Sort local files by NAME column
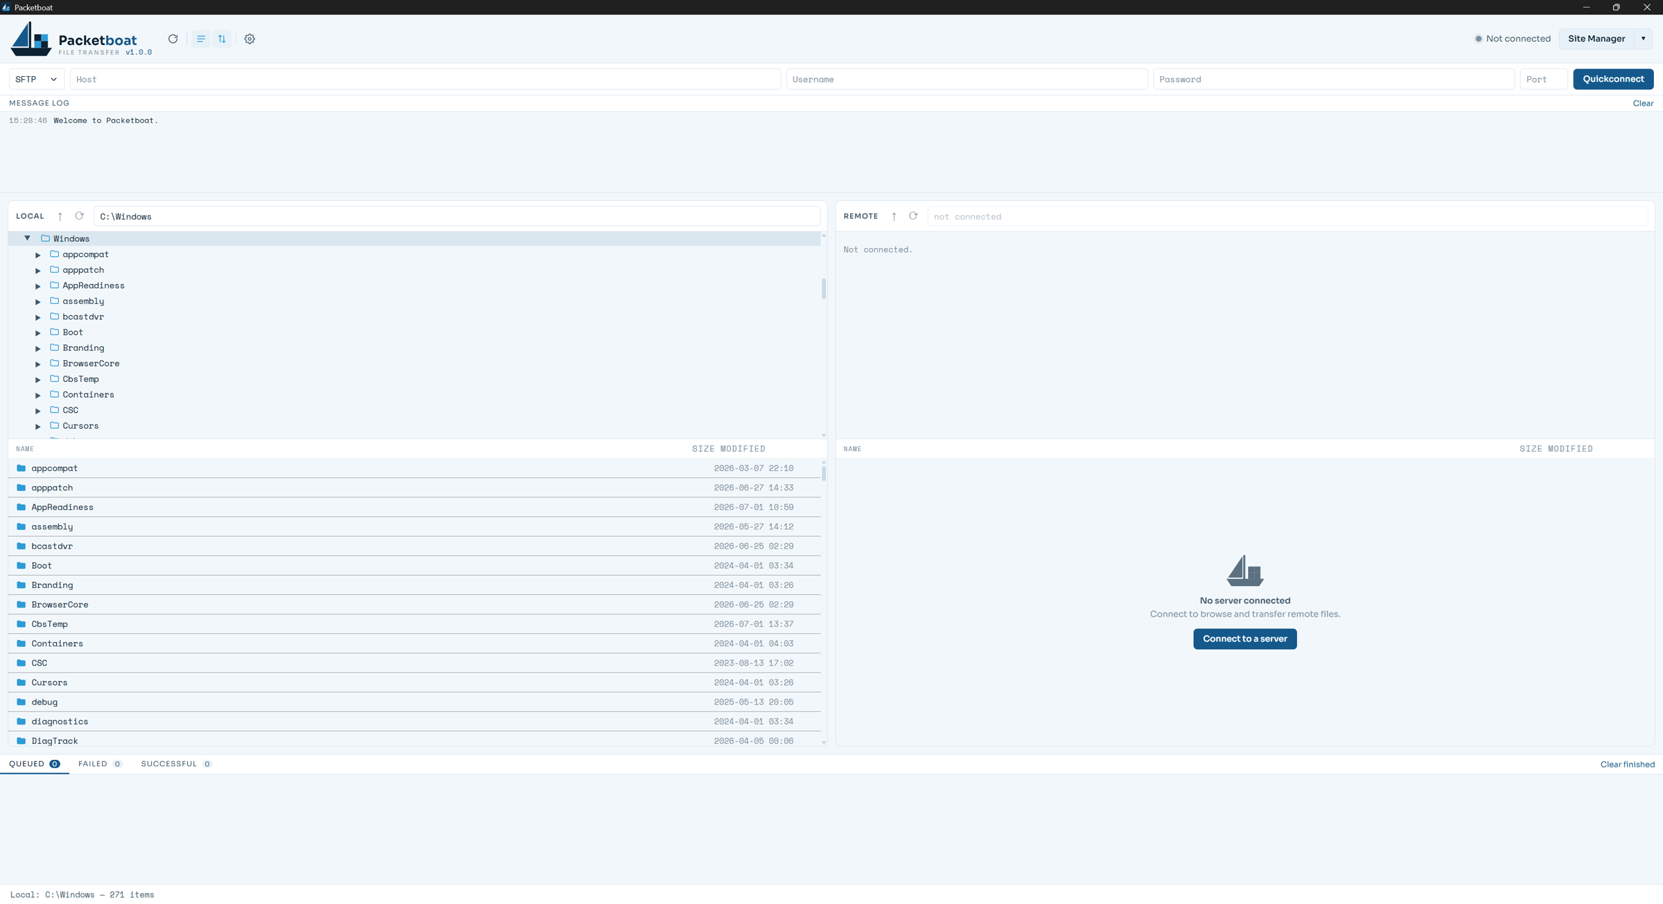Screen dimensions: 1663x904 pos(25,449)
